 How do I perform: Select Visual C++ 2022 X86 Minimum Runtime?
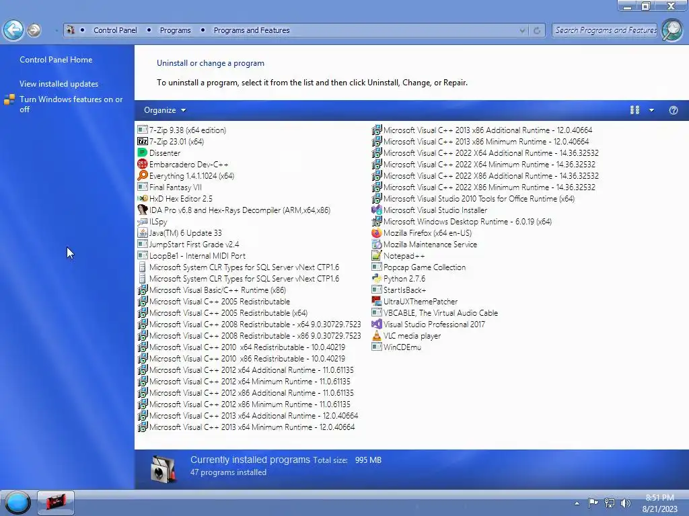pos(483,187)
